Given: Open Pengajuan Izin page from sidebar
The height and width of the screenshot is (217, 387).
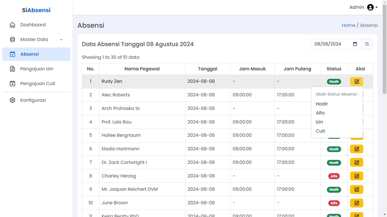Looking at the screenshot, I should [x=36, y=69].
